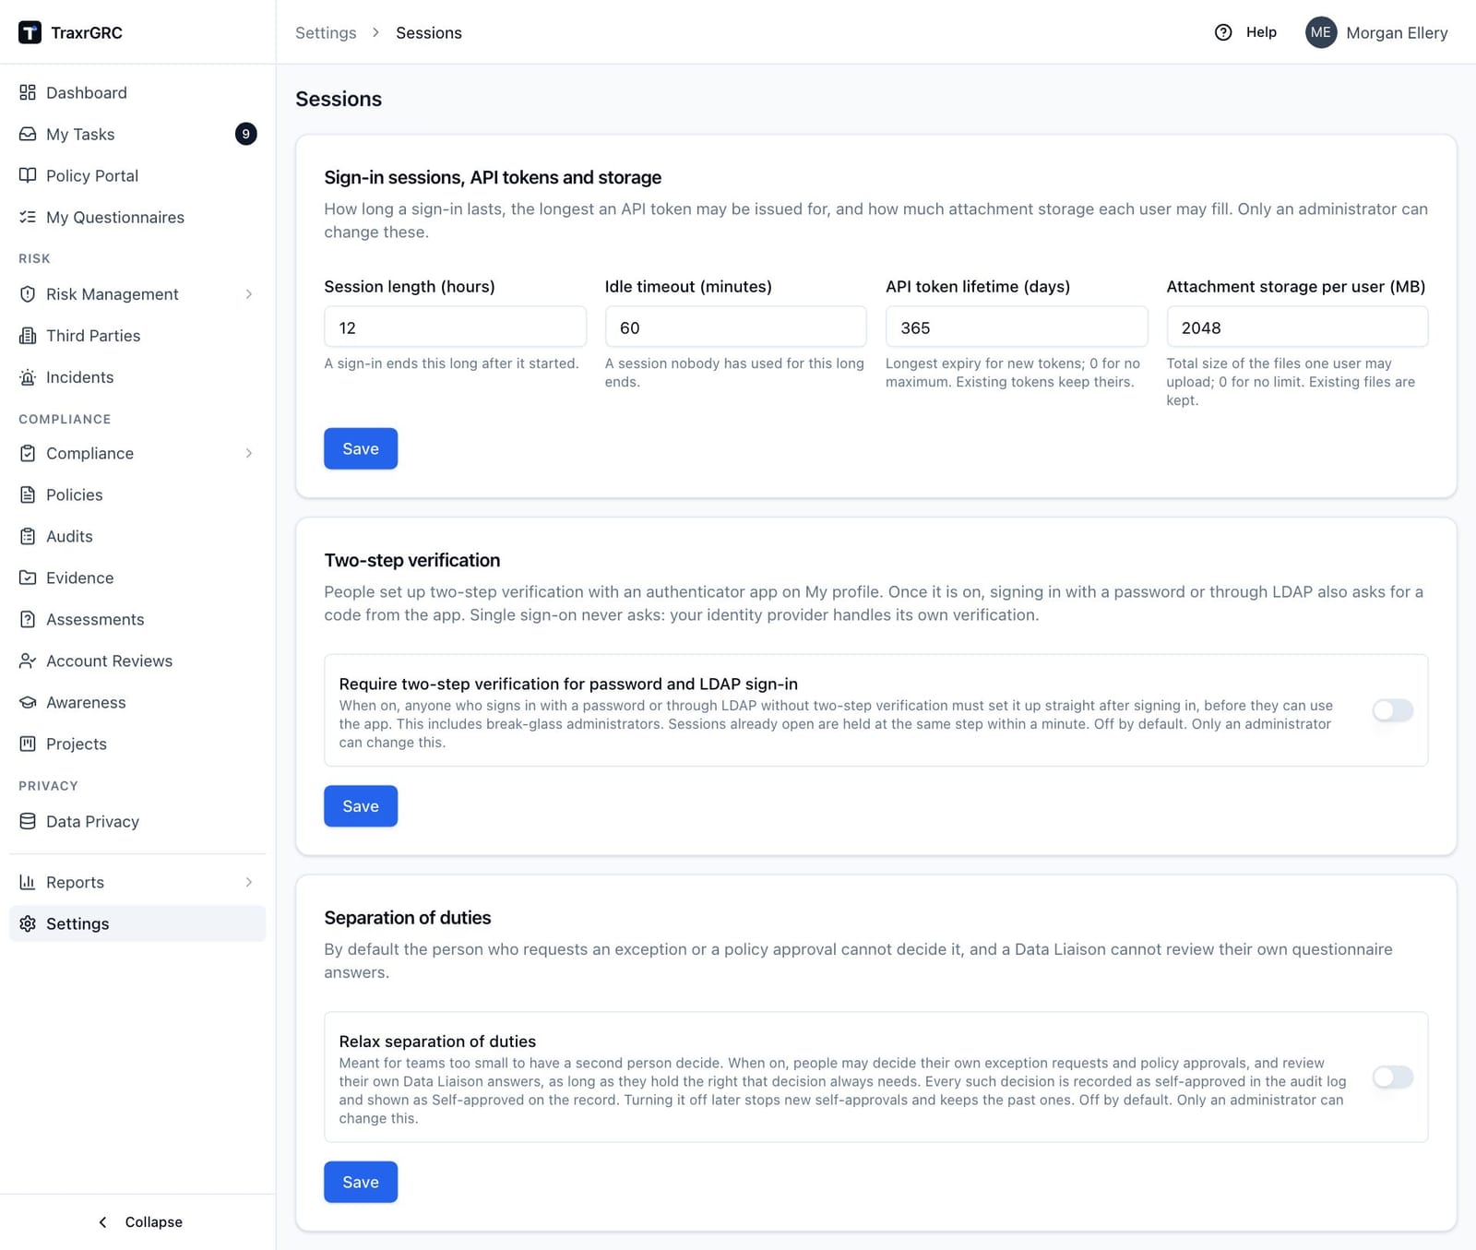Click the Data Privacy database icon
The image size is (1476, 1250).
point(28,821)
